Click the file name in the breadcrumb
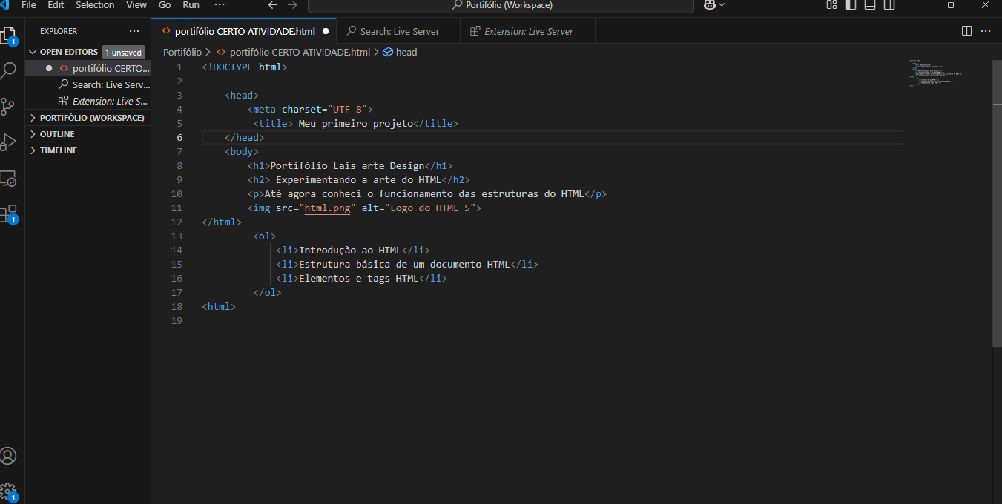Viewport: 1002px width, 504px height. point(300,53)
